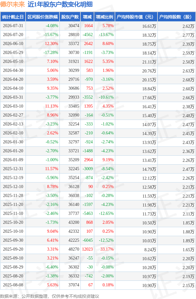Screen dimensions: 196x299
Task: Select the 统计截止日 column header
Action: tap(13, 17)
